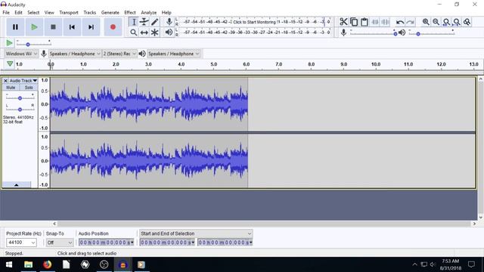This screenshot has height=272, width=484.
Task: Click the timeline quick-play green triangle
Action: pyautogui.click(x=10, y=63)
